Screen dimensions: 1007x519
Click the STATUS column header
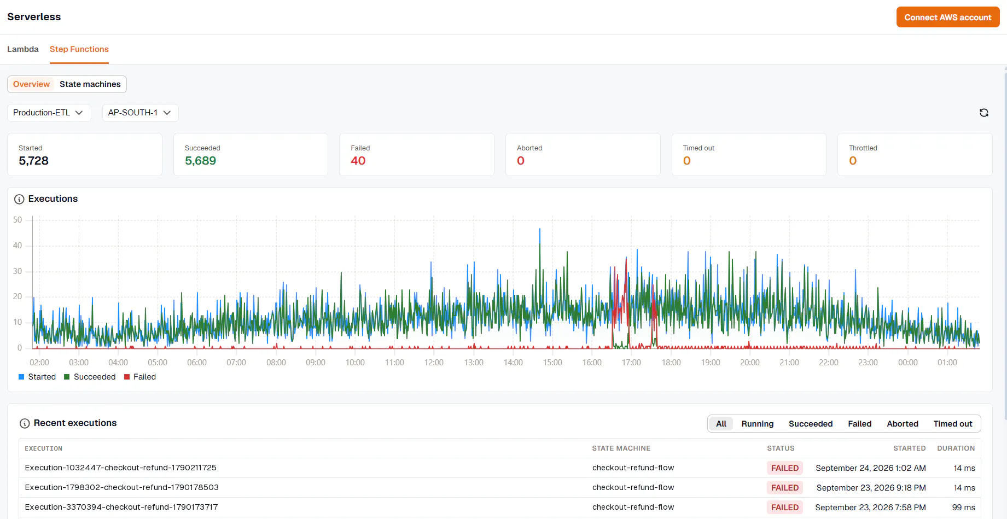click(781, 448)
